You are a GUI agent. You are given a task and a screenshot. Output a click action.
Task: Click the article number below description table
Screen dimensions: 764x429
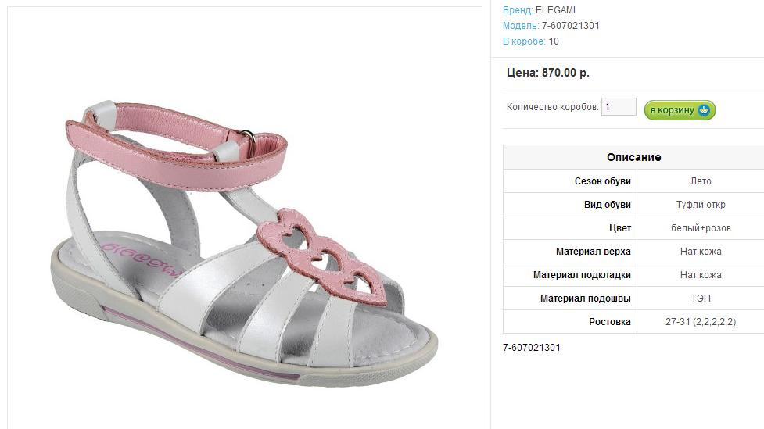(532, 348)
